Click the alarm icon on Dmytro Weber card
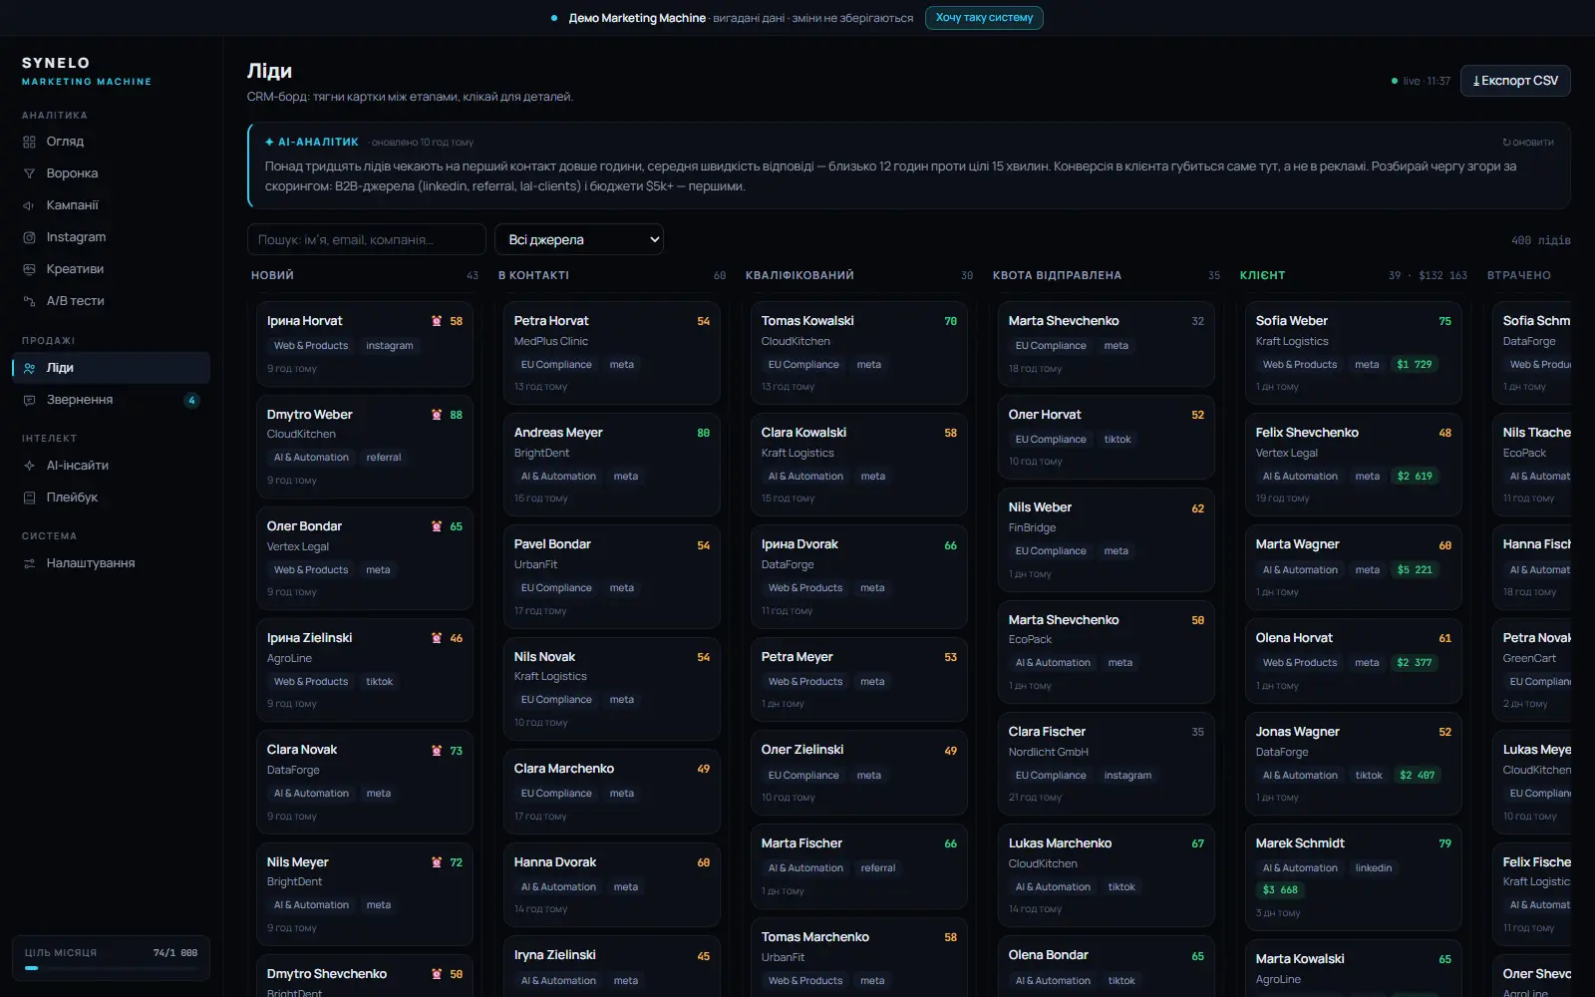This screenshot has height=997, width=1595. [436, 415]
